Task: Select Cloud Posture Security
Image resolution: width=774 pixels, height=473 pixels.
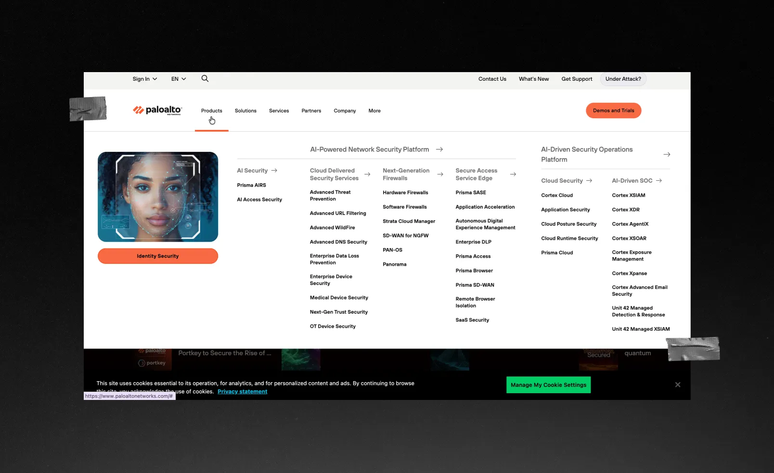Action: (x=569, y=224)
